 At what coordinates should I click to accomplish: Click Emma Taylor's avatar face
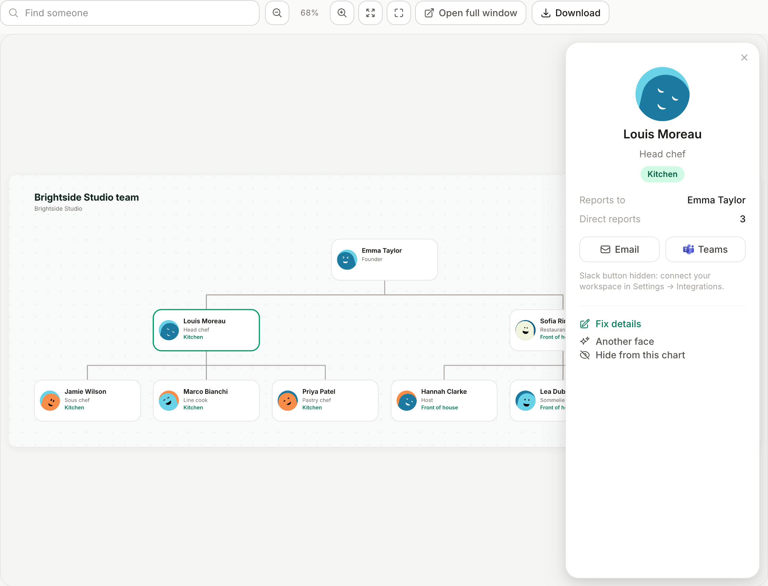347,260
